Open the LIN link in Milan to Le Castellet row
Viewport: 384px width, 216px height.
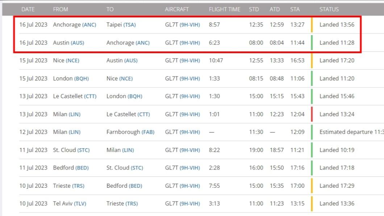coord(75,115)
